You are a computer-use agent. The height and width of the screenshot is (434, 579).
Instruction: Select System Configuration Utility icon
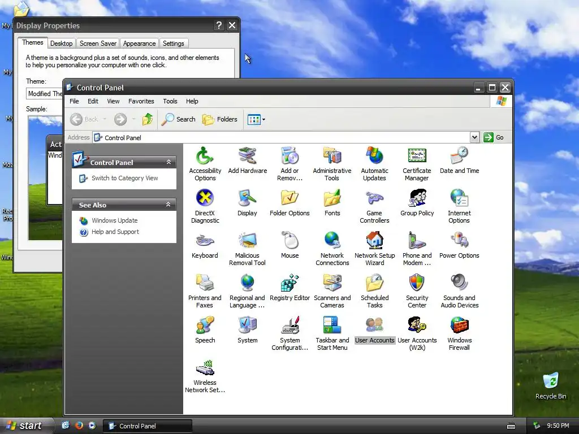pos(289,325)
